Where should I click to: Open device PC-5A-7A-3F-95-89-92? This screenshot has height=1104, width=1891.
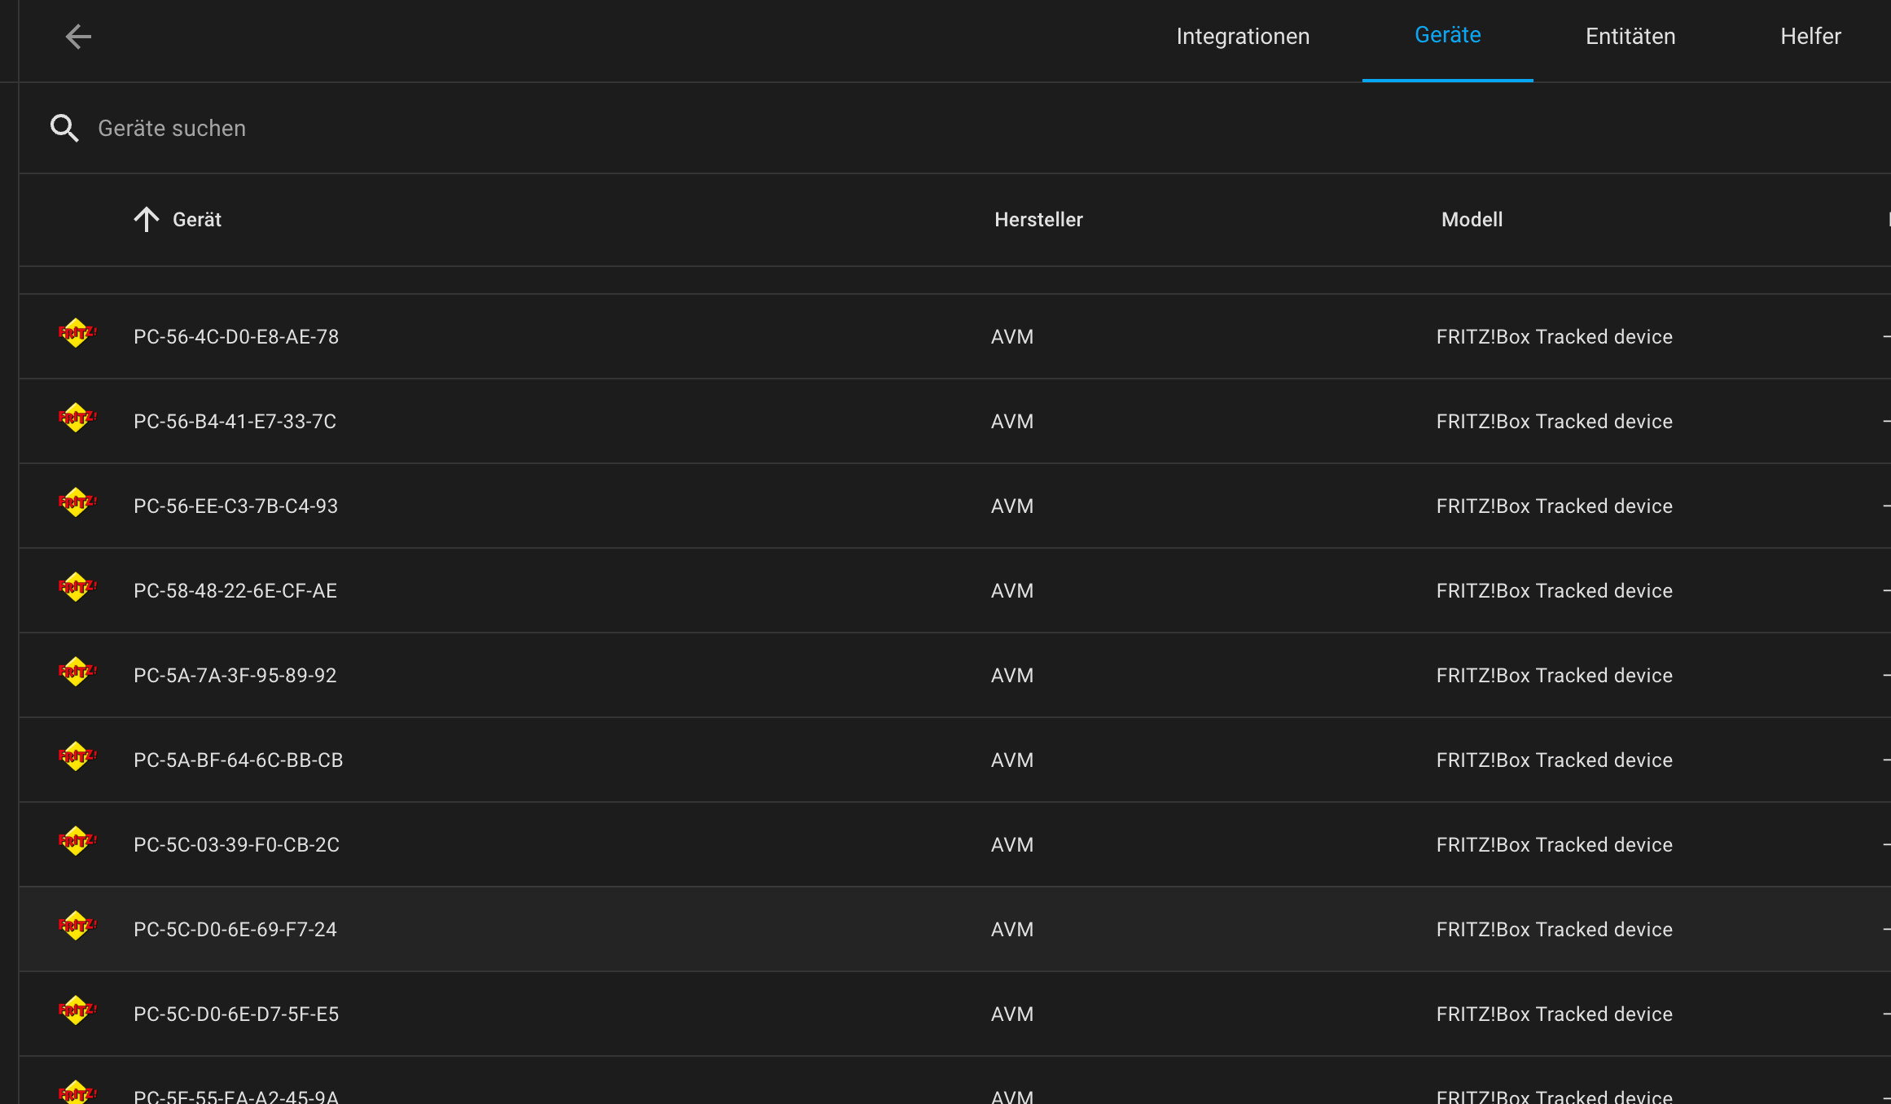click(235, 676)
